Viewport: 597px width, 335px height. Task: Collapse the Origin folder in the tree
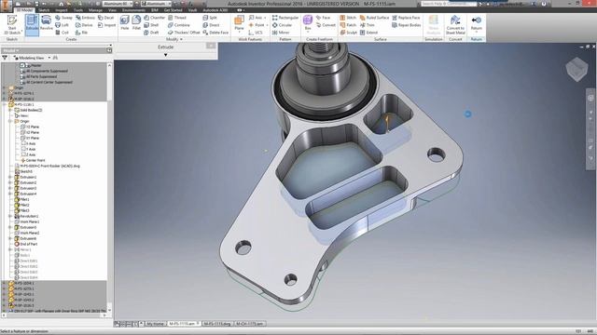tap(10, 121)
